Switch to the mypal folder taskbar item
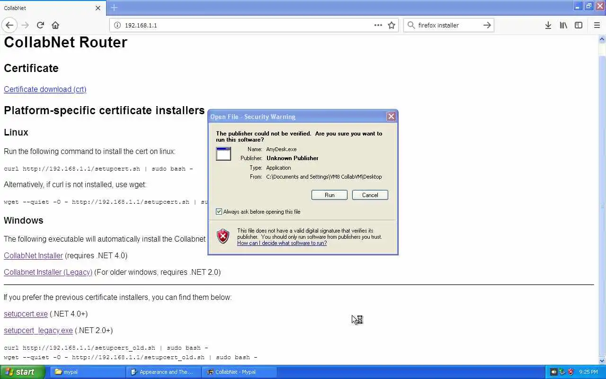Viewport: 606px width, 379px height. pyautogui.click(x=88, y=372)
